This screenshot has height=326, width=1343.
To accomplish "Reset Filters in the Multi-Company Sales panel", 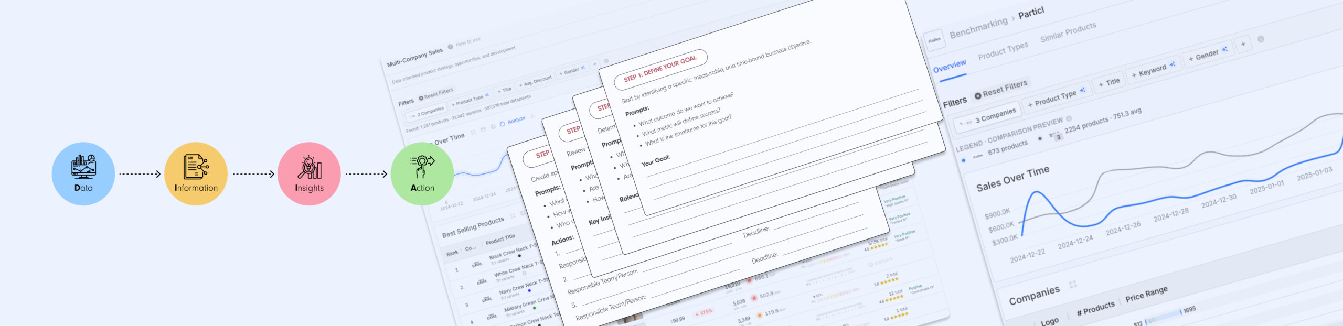I will tap(436, 94).
